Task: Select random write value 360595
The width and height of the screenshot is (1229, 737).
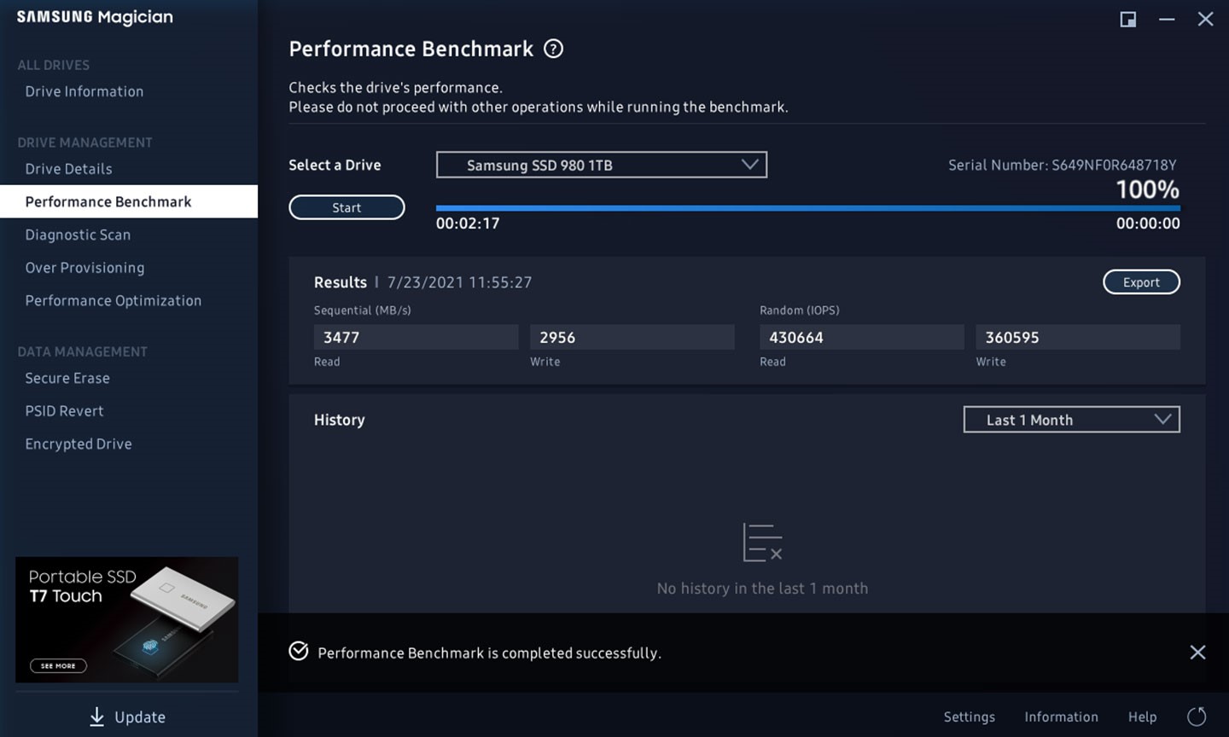Action: coord(1078,337)
